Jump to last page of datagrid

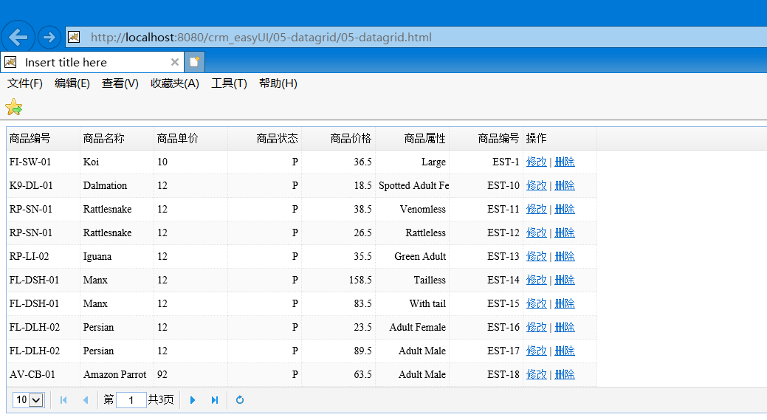[214, 400]
